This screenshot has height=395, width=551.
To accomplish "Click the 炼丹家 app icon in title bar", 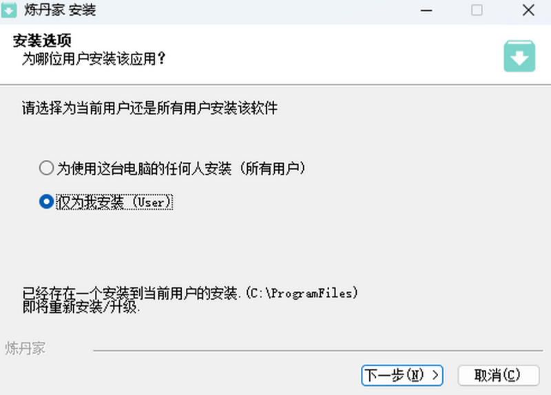I will point(9,10).
